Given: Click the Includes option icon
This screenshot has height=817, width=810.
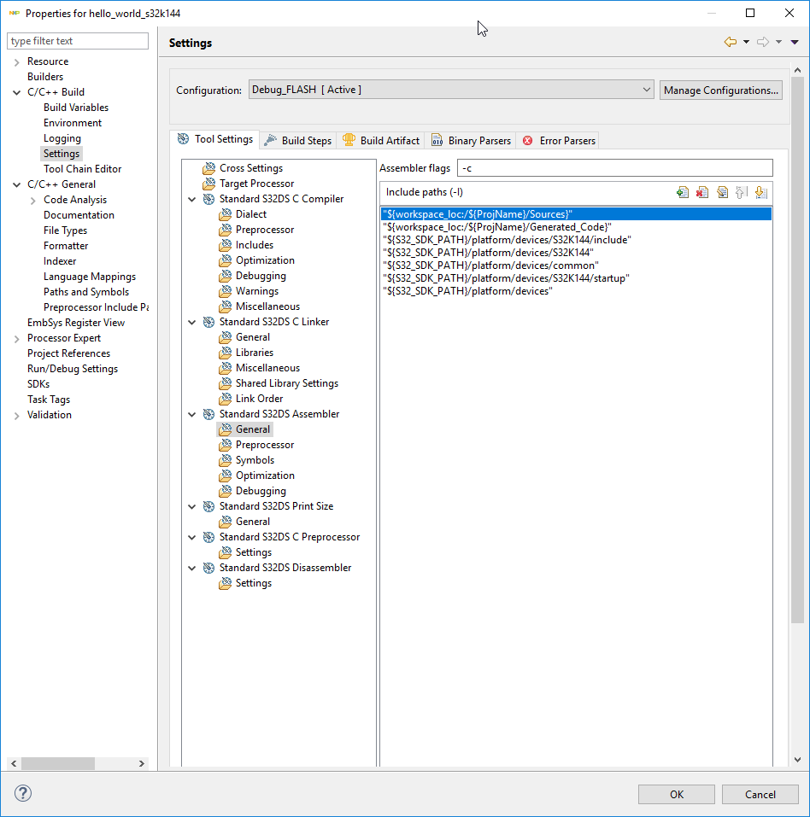Looking at the screenshot, I should 226,245.
